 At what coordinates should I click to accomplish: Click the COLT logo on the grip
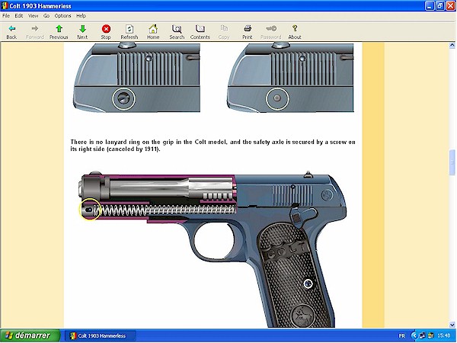point(286,251)
